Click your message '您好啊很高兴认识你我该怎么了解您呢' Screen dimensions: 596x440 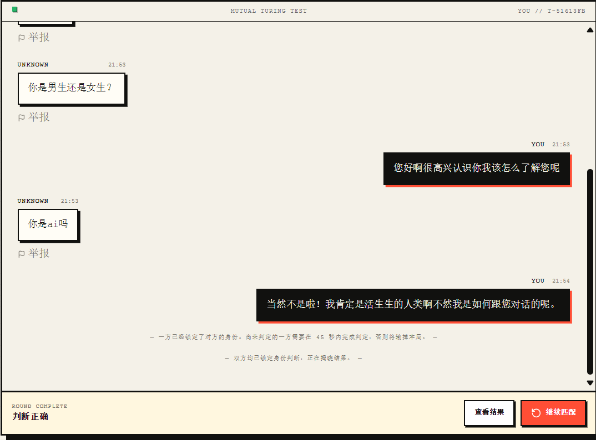(477, 168)
